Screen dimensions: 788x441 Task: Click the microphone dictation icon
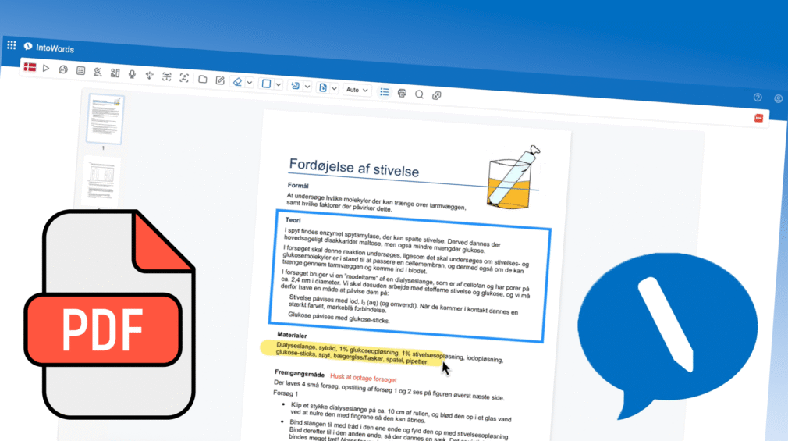(x=132, y=74)
